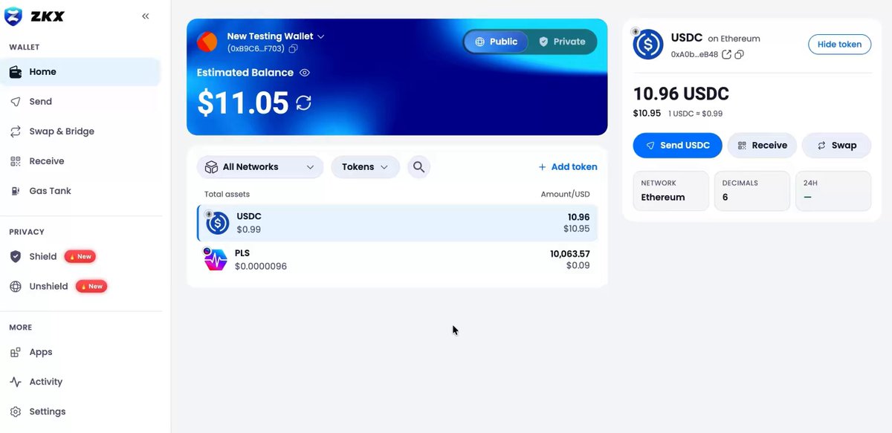This screenshot has width=892, height=433.
Task: Click the wallet avatar icon
Action: [x=207, y=42]
